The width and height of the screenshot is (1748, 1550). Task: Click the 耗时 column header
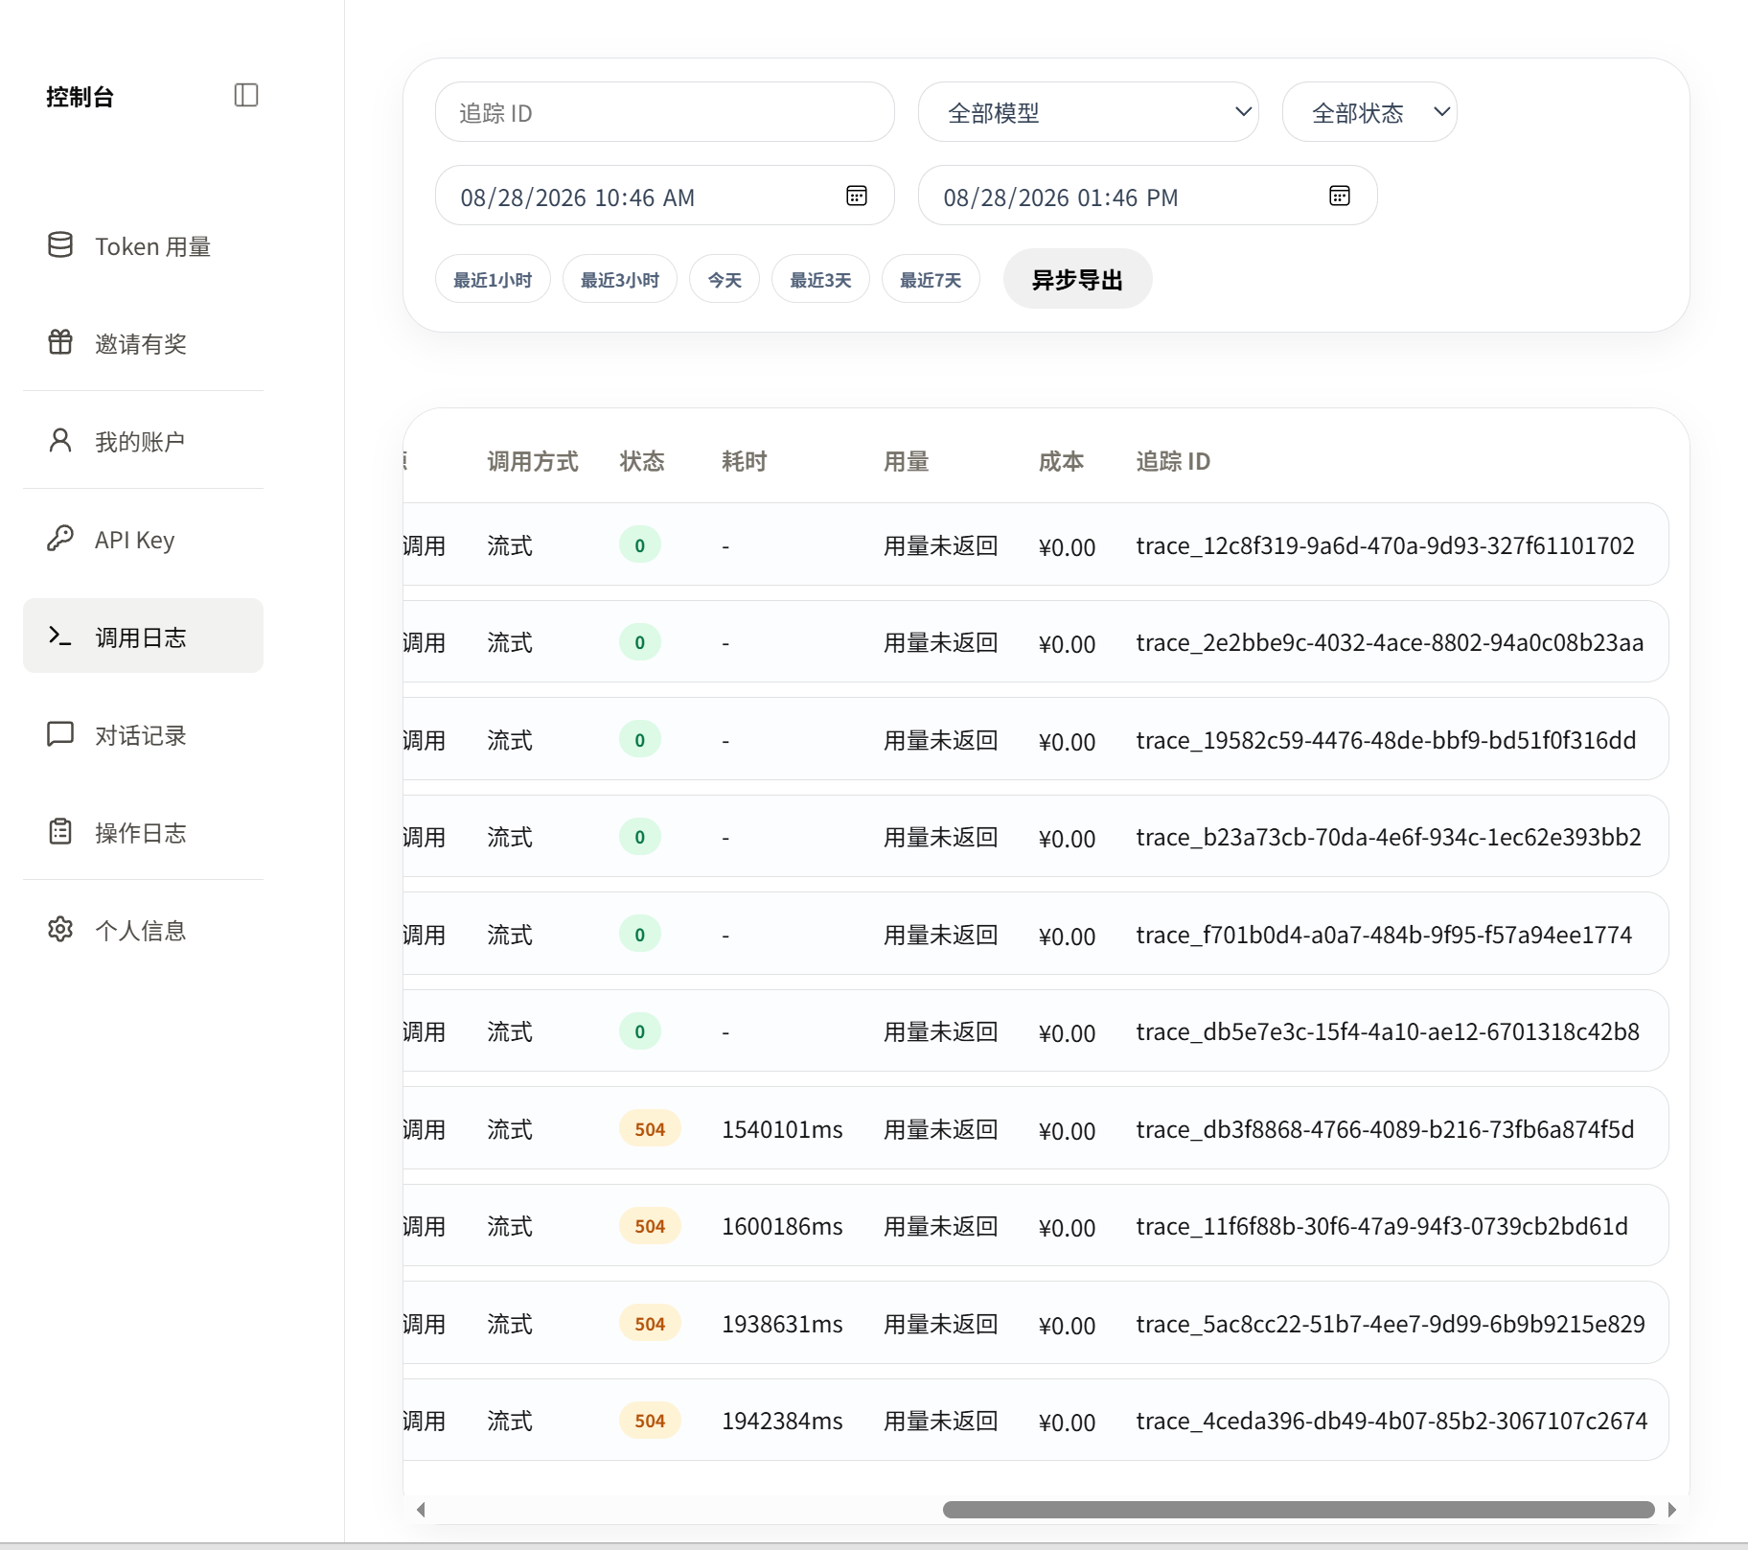745,461
